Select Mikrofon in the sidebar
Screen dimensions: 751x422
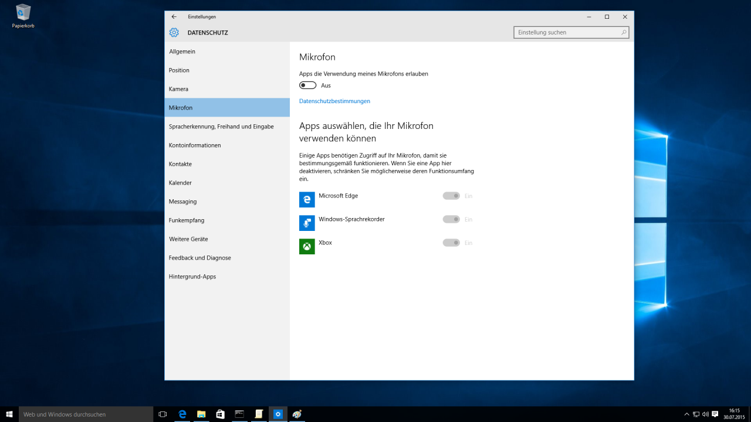[x=227, y=108]
